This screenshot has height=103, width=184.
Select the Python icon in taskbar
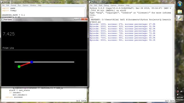(179, 18)
